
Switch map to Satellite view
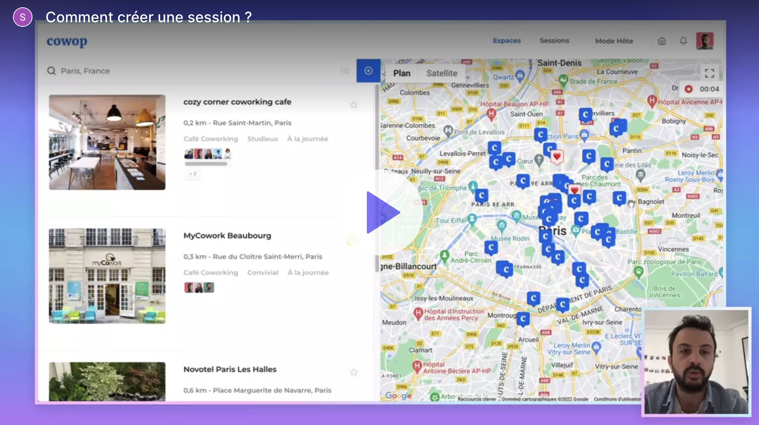point(442,73)
